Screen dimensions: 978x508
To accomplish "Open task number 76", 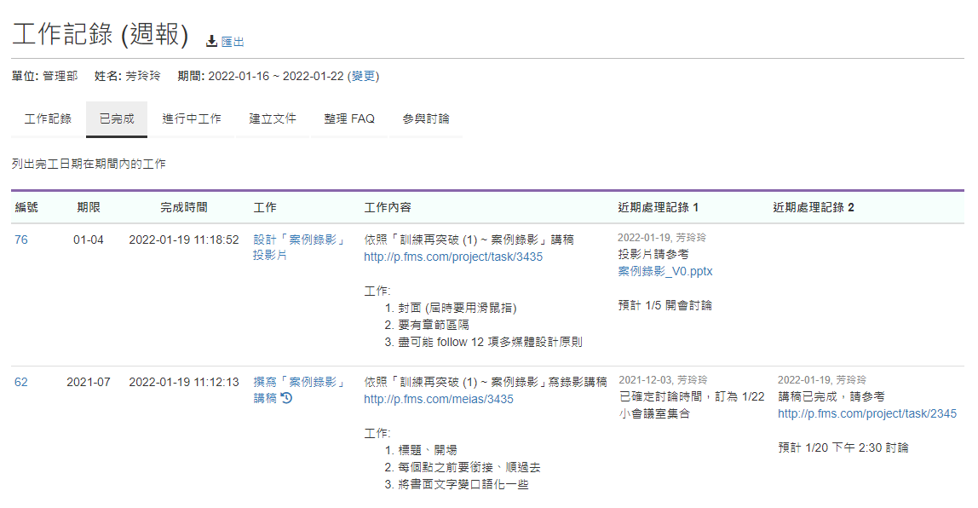I will (x=21, y=240).
